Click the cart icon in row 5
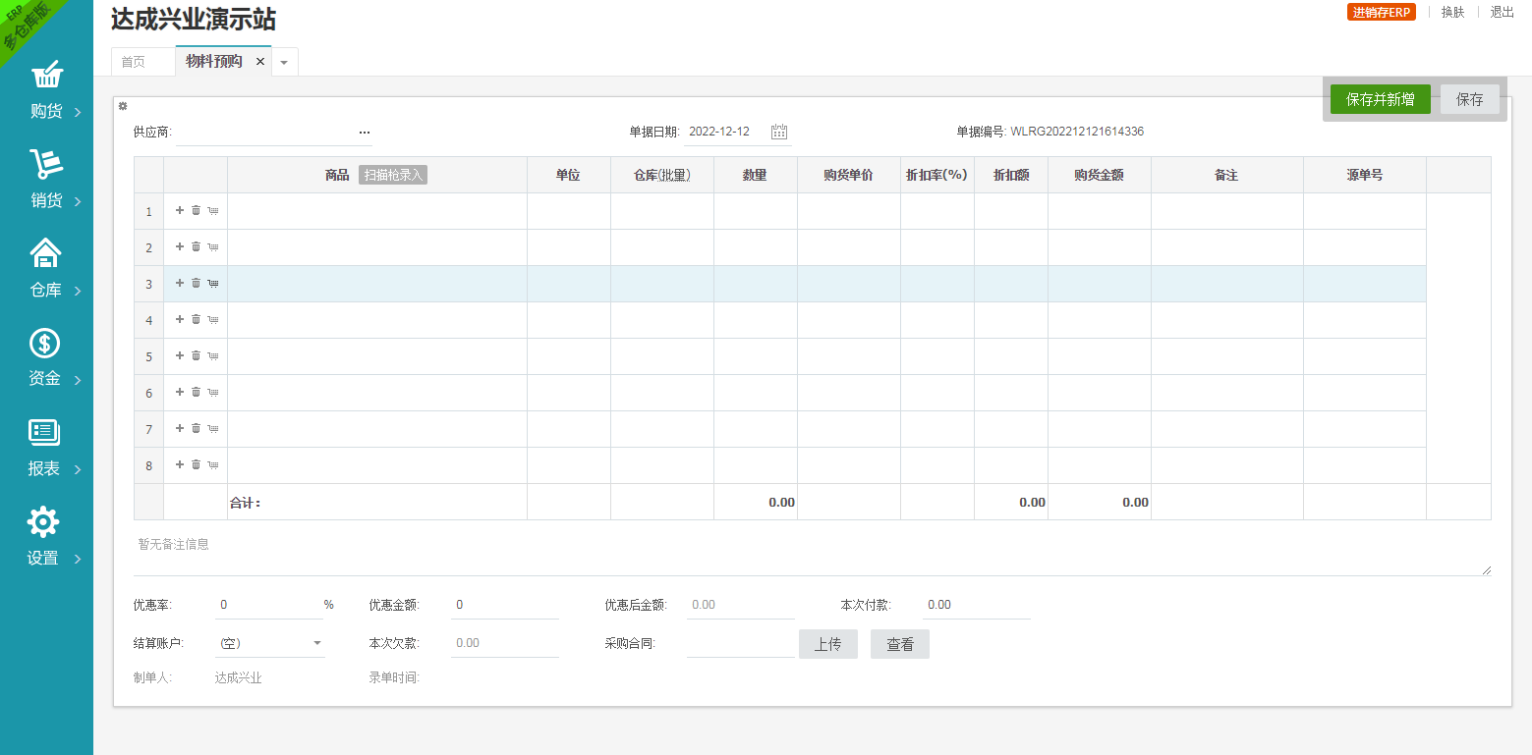This screenshot has height=755, width=1532. [x=213, y=355]
